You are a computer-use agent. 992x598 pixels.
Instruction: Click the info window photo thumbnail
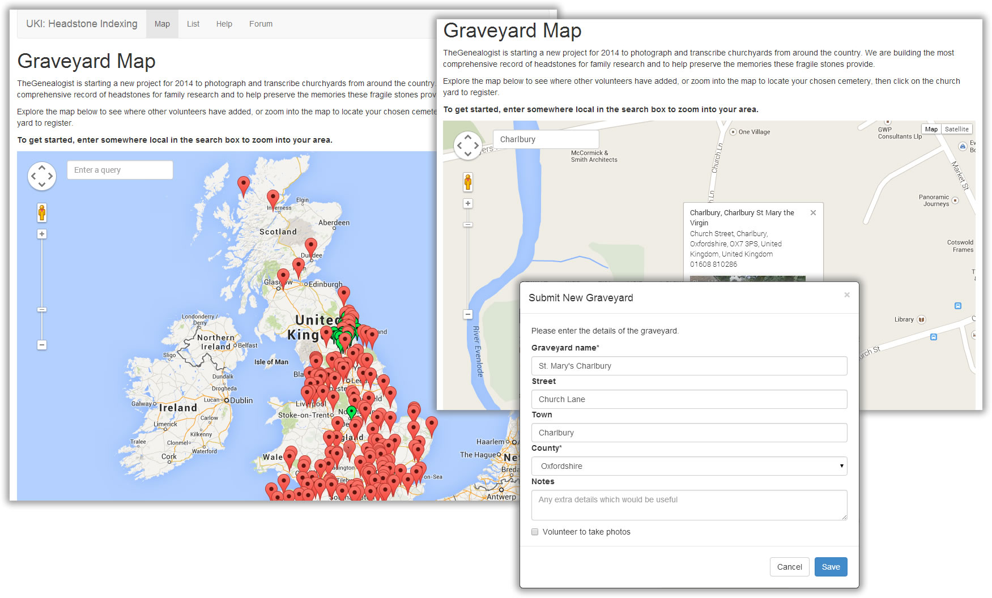(x=747, y=279)
